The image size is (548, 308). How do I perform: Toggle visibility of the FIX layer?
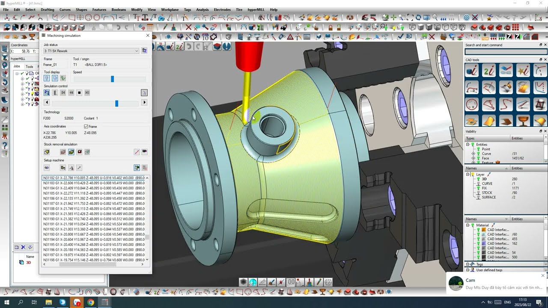[x=478, y=188]
